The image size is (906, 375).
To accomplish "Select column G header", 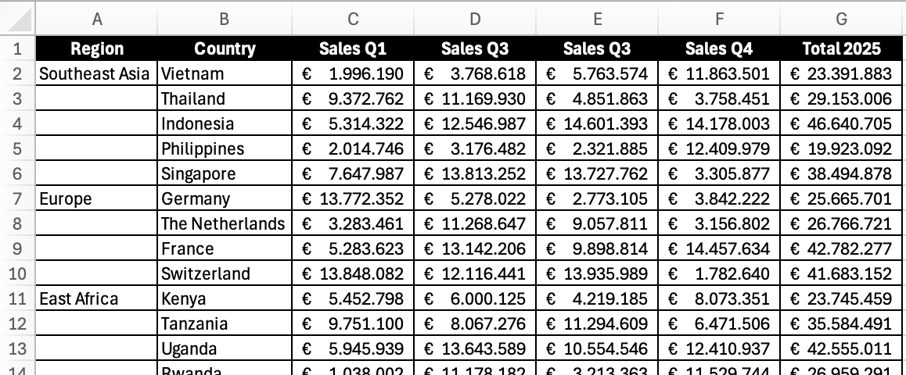I will click(842, 20).
